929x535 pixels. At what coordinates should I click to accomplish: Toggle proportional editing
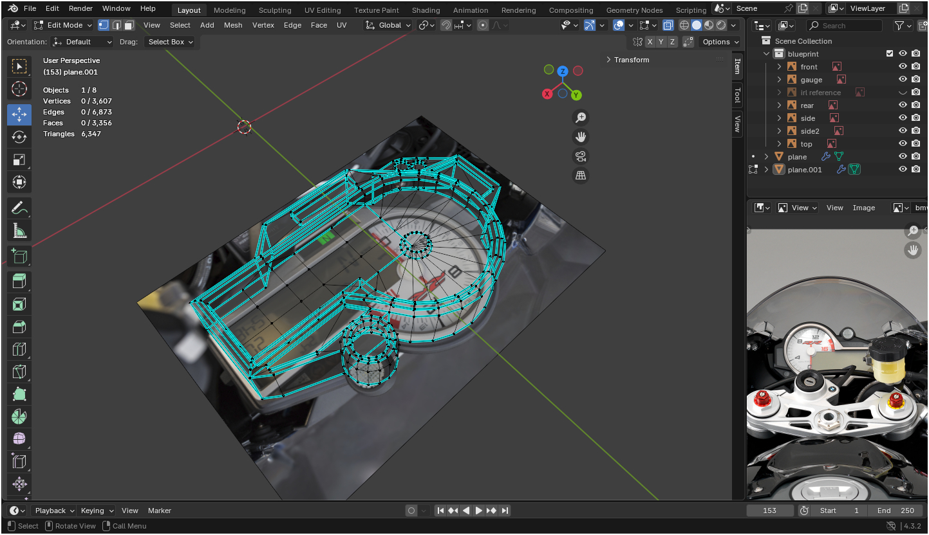483,25
